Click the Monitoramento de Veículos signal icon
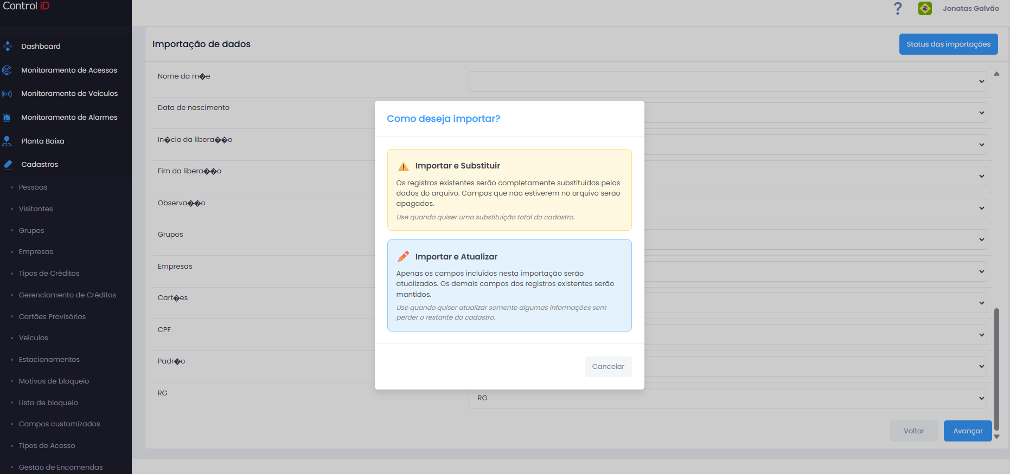This screenshot has width=1010, height=474. click(7, 94)
